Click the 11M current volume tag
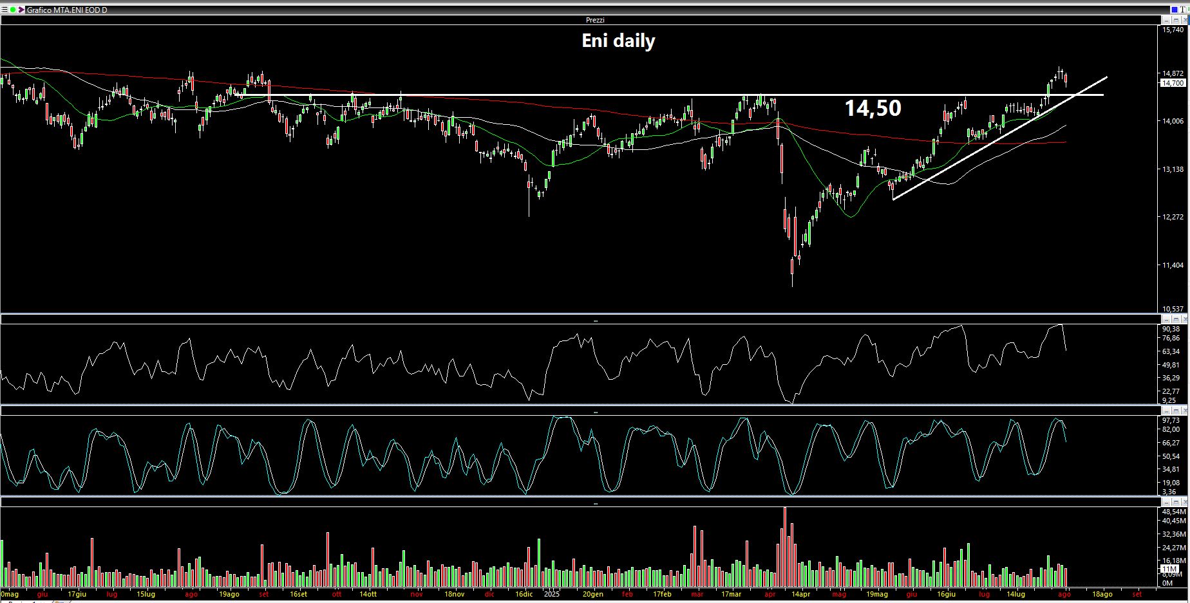The height and width of the screenshot is (603, 1190). pos(1169,569)
